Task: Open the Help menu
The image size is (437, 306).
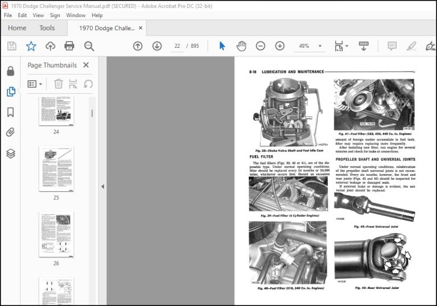Action: click(x=97, y=15)
